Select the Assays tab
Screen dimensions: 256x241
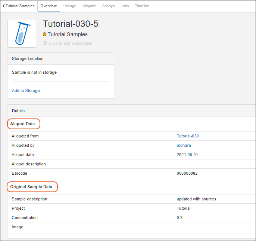[108, 6]
